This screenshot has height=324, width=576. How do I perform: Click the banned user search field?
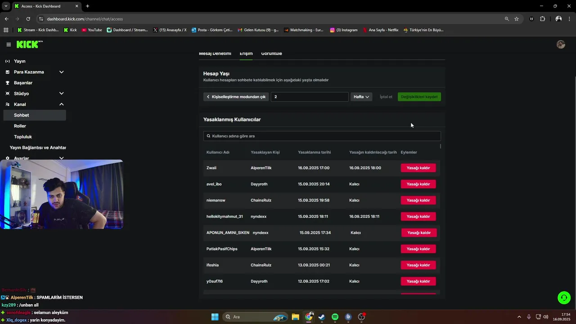click(322, 136)
